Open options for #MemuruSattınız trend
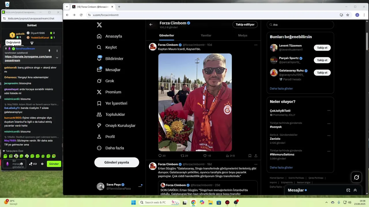This screenshot has height=207, width=369. pyautogui.click(x=329, y=151)
